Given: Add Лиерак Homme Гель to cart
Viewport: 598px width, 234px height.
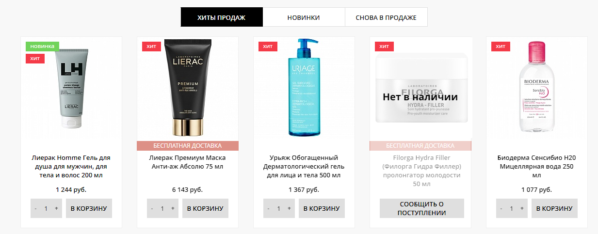Looking at the screenshot, I should coord(89,208).
